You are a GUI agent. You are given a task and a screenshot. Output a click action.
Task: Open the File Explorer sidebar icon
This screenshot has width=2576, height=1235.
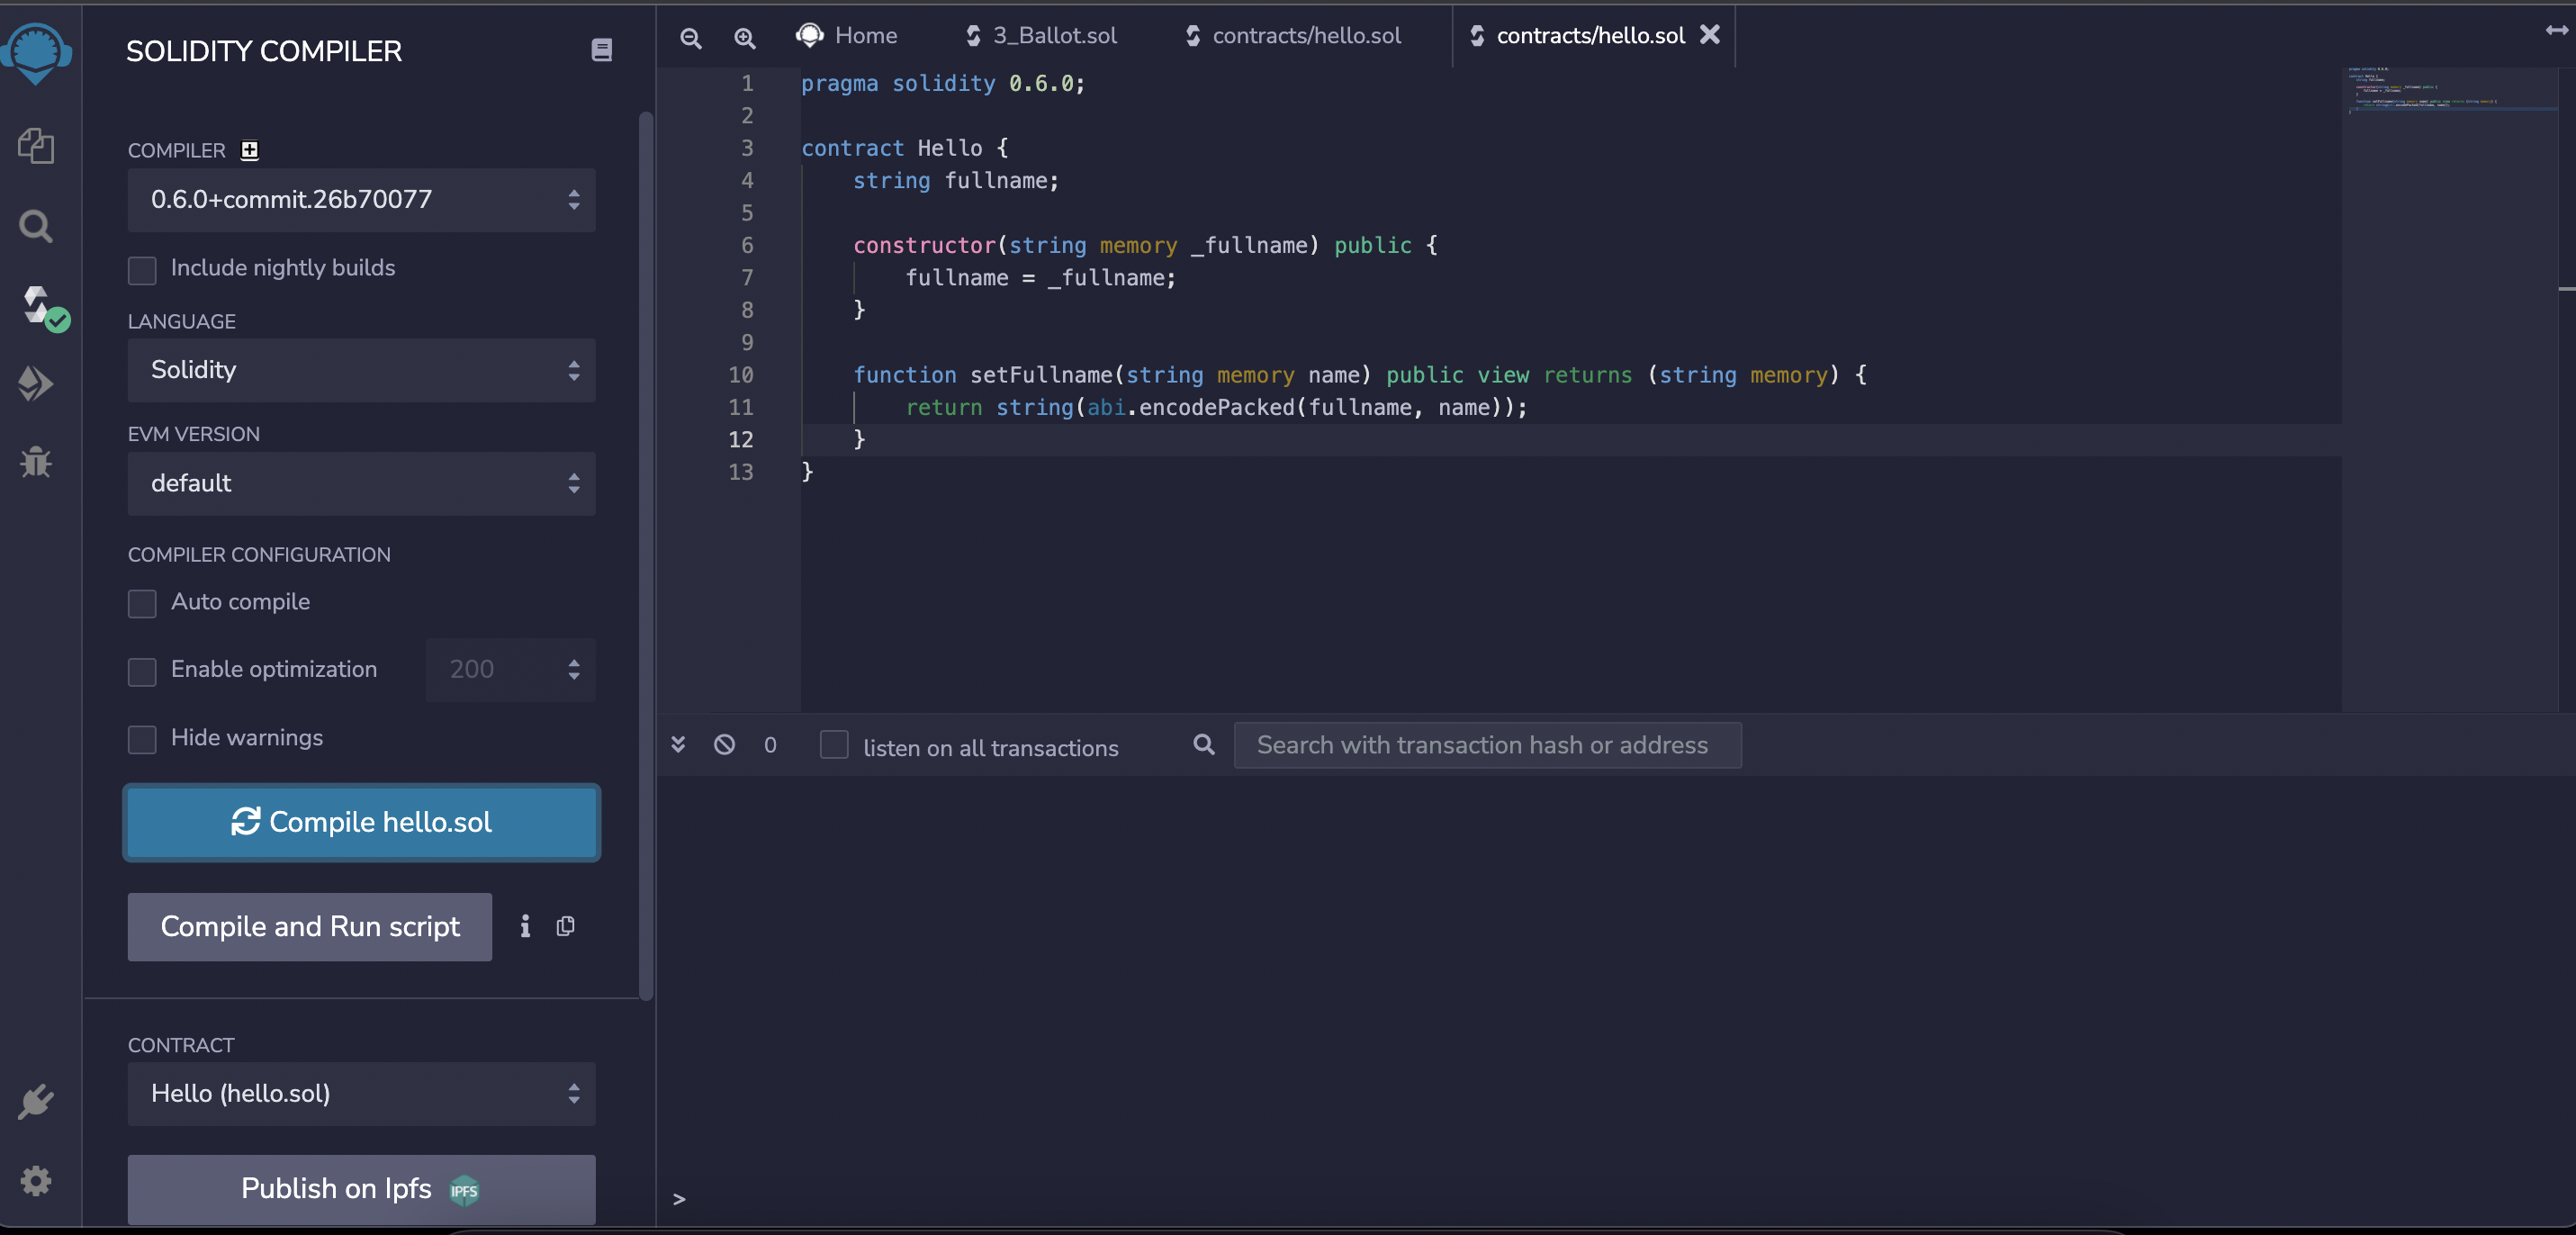tap(36, 146)
